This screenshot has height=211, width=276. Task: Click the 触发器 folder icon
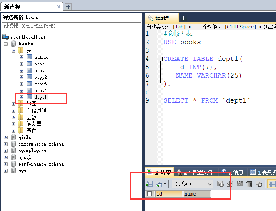[20, 124]
